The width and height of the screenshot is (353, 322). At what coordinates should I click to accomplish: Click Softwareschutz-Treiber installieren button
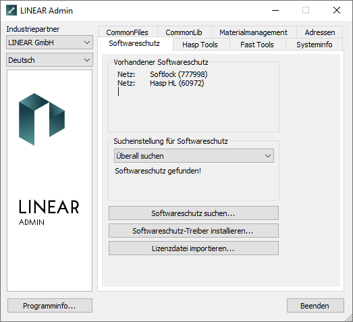tap(194, 231)
